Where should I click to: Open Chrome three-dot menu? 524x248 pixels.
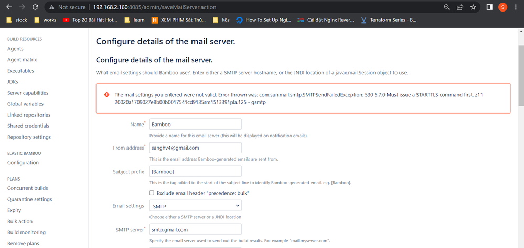click(x=516, y=7)
